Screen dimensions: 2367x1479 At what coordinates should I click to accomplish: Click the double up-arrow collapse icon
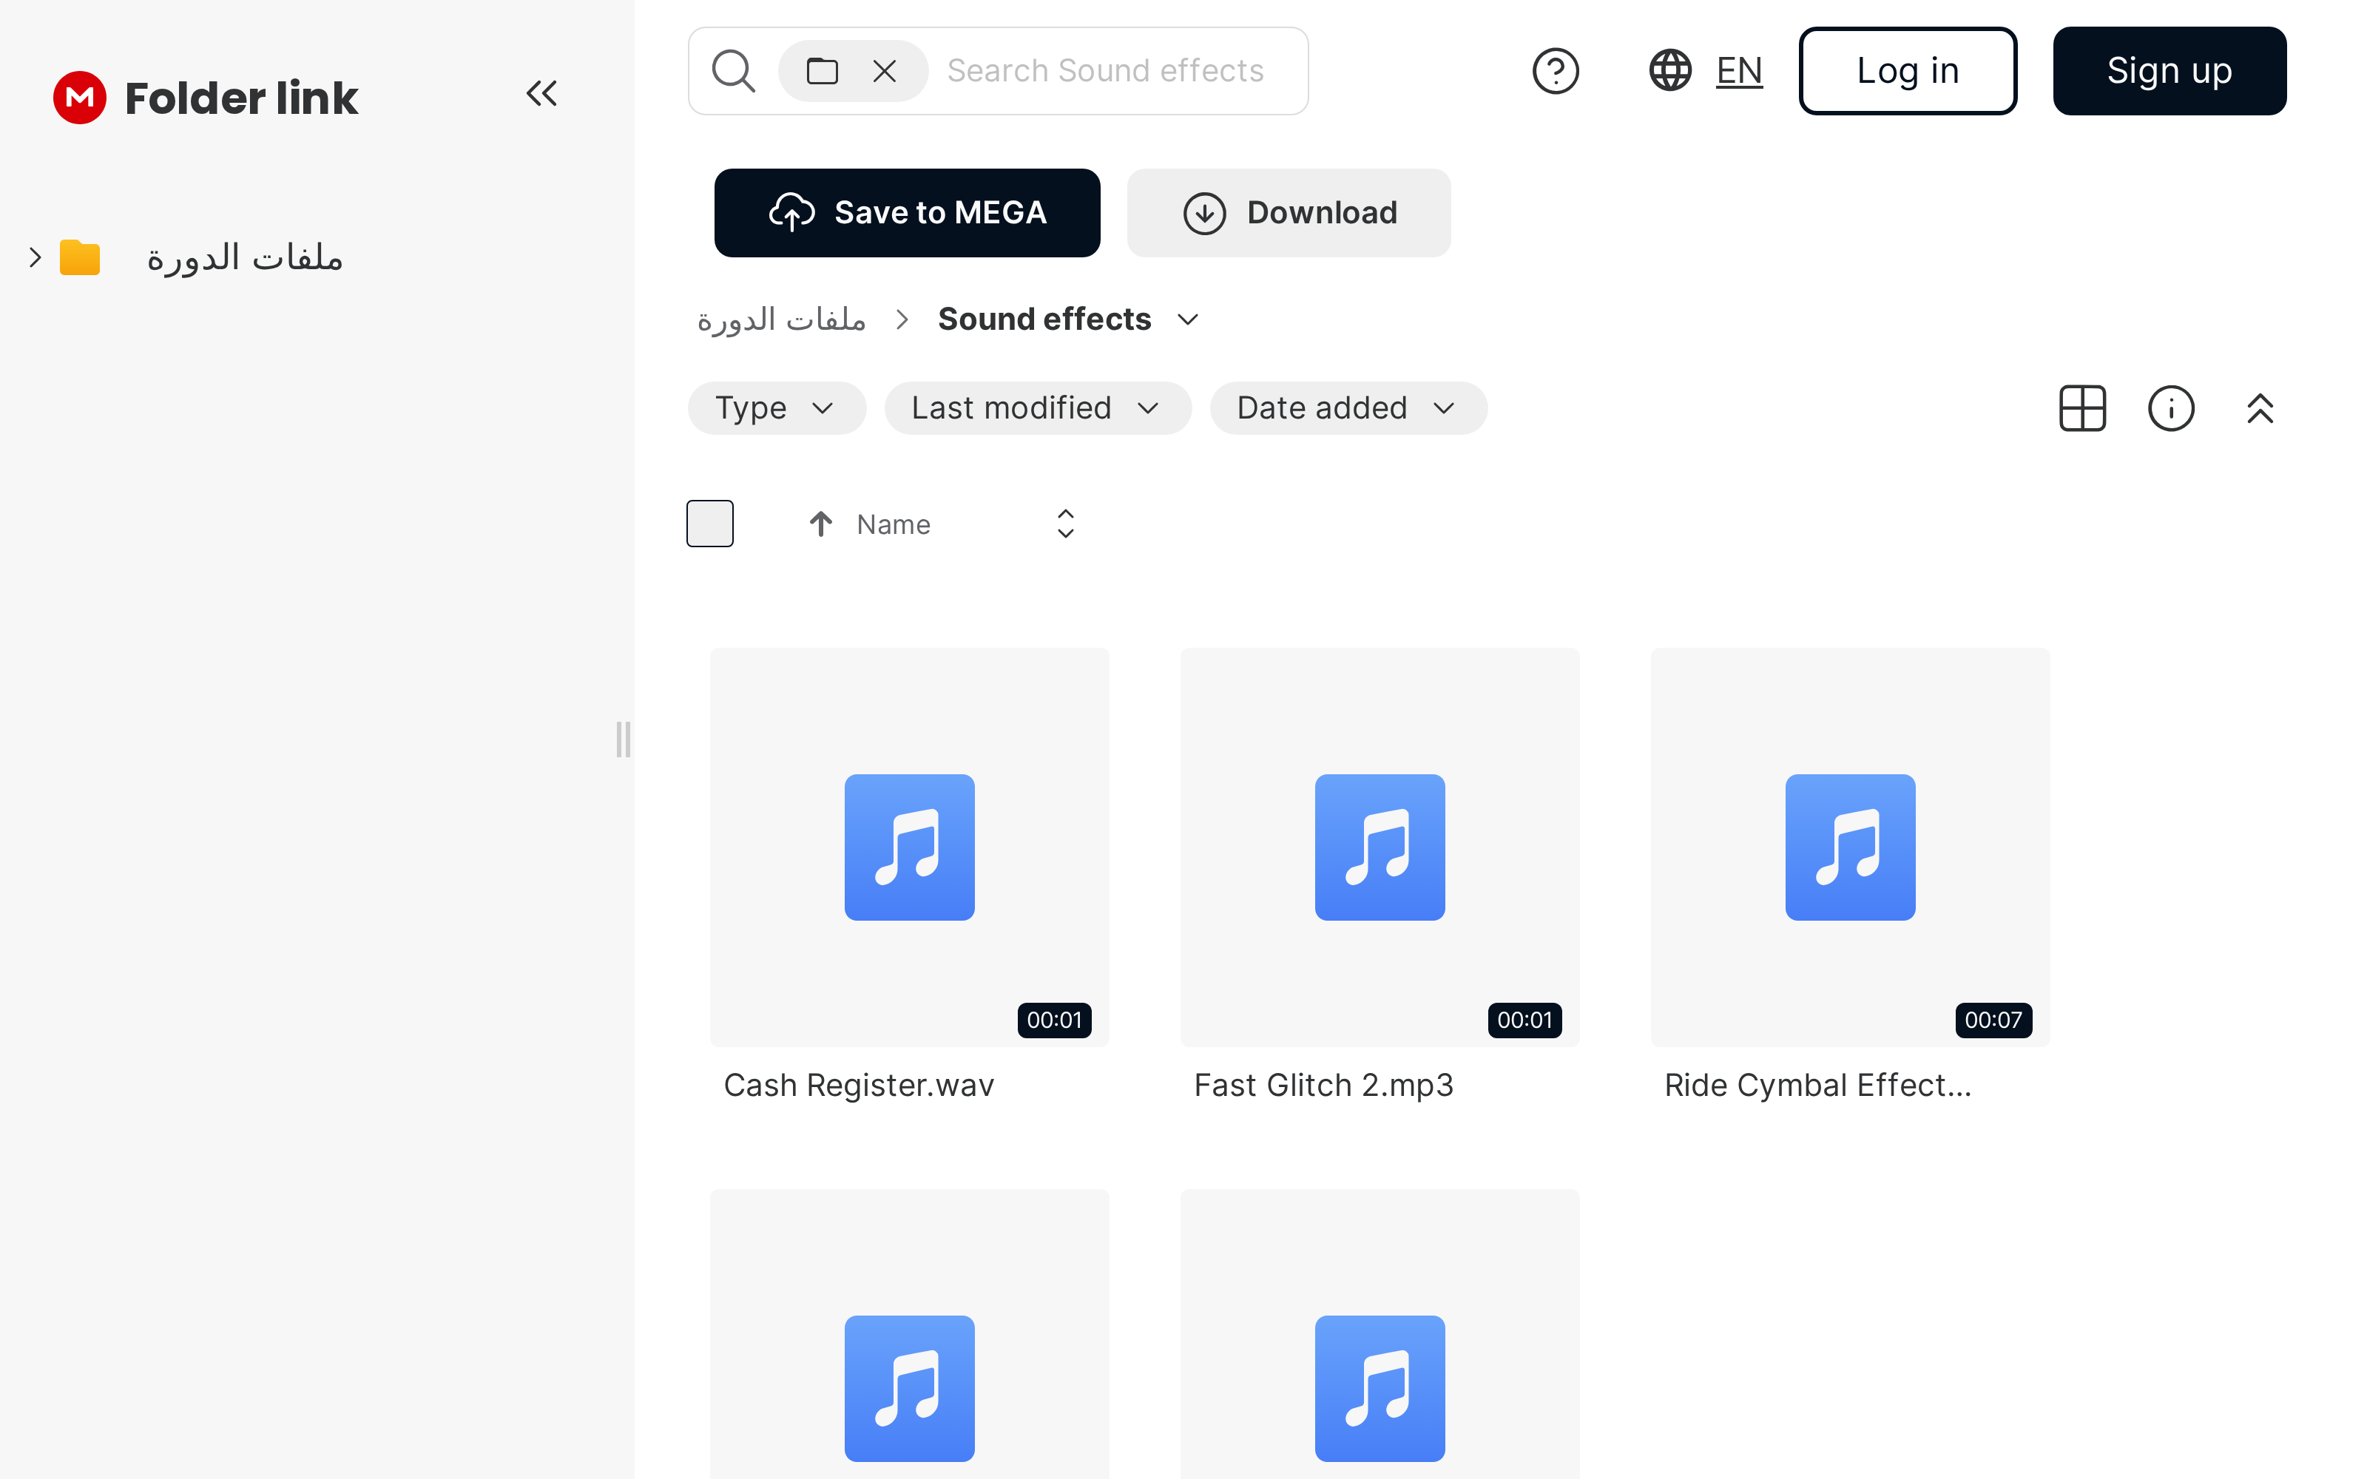pyautogui.click(x=2260, y=408)
